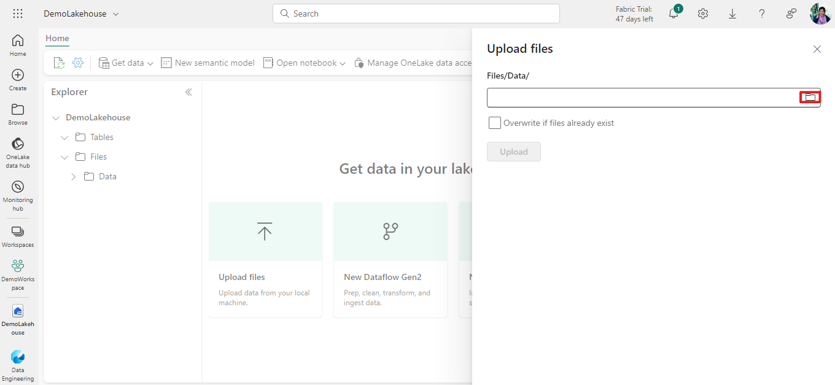Click the notifications bell icon
The image size is (835, 385).
coord(674,14)
